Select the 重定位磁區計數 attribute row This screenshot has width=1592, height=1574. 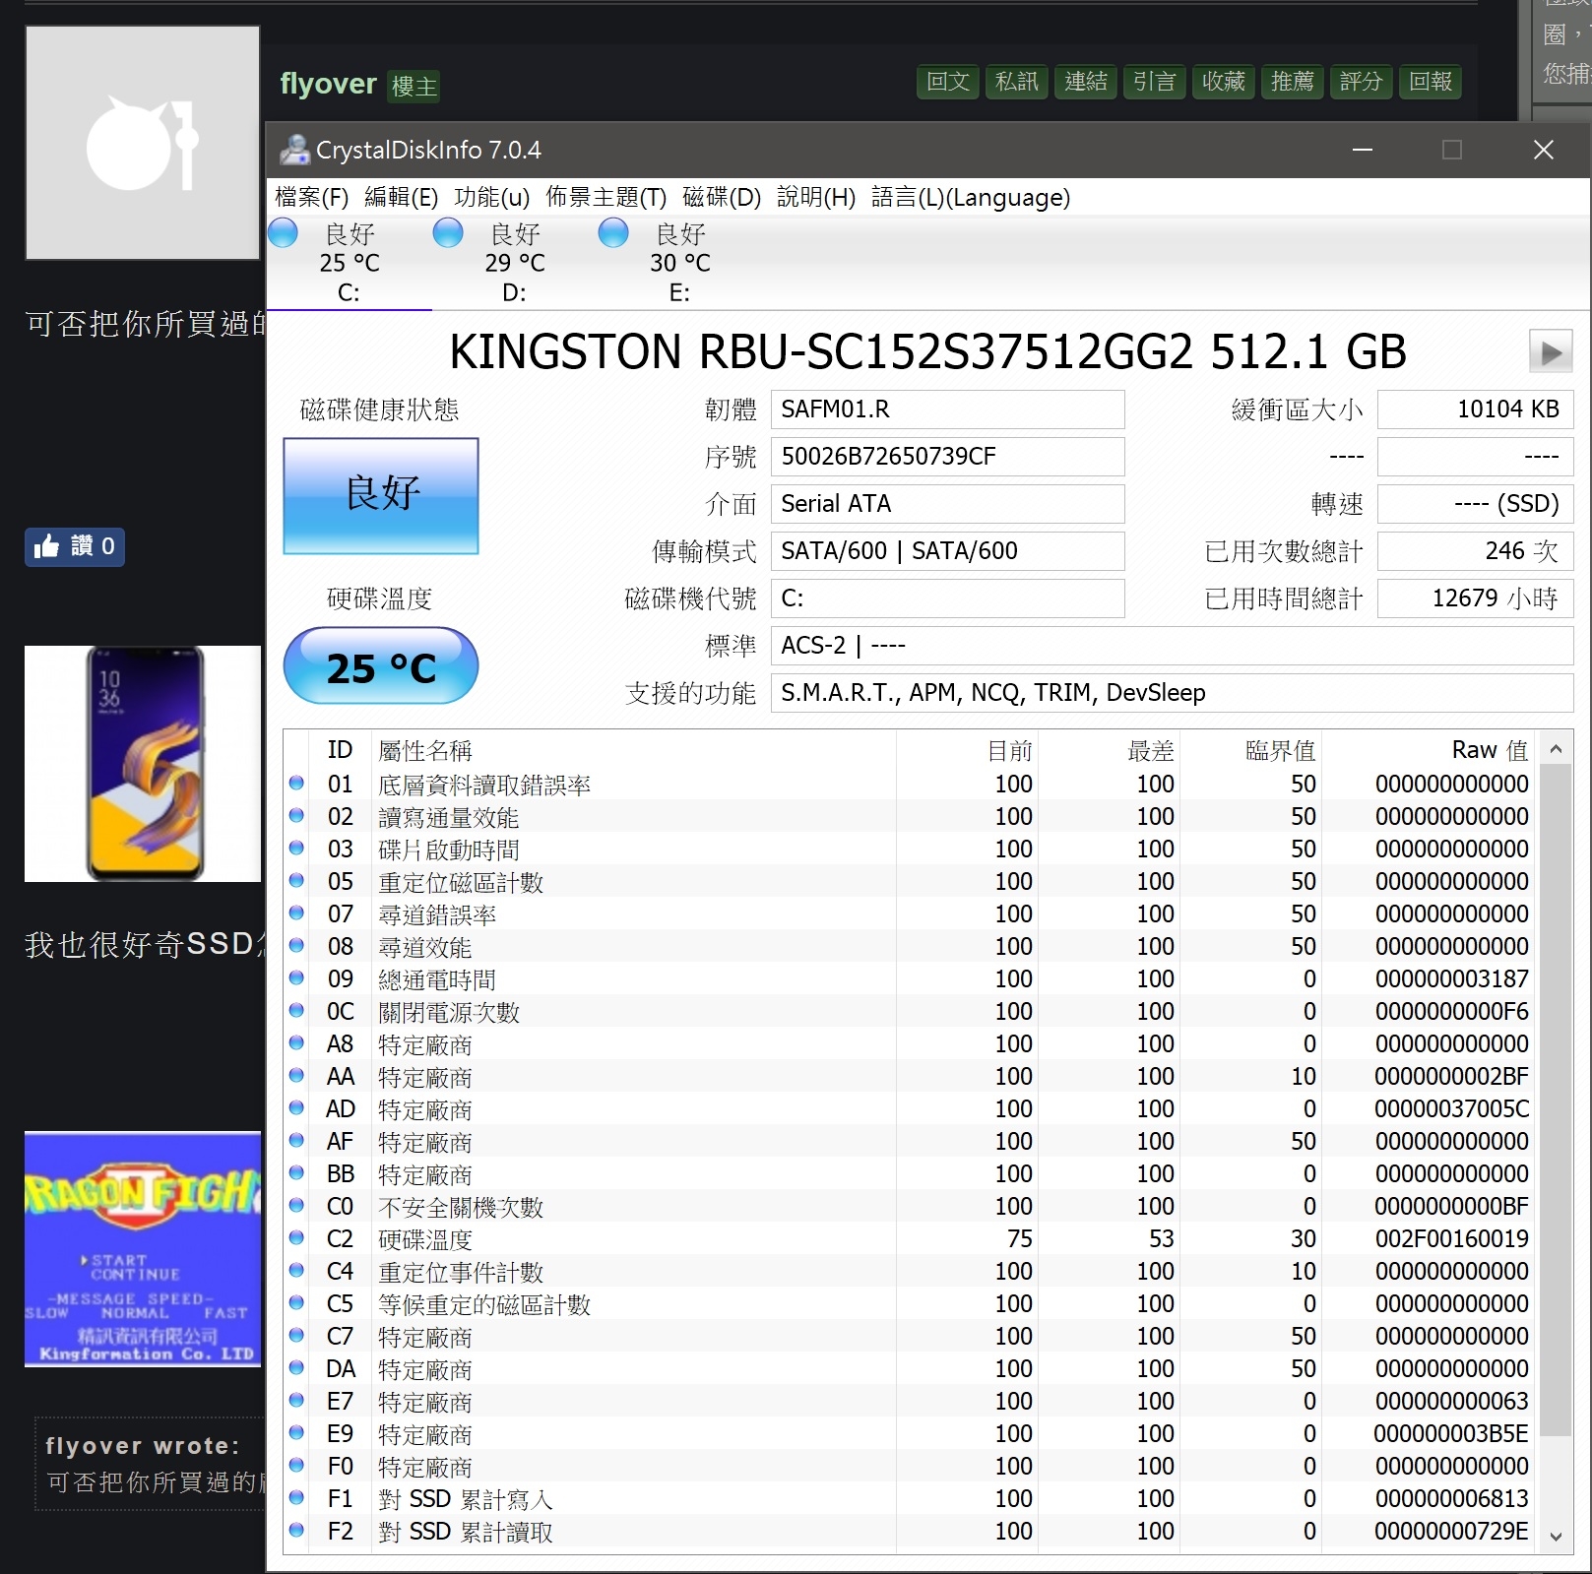point(910,882)
